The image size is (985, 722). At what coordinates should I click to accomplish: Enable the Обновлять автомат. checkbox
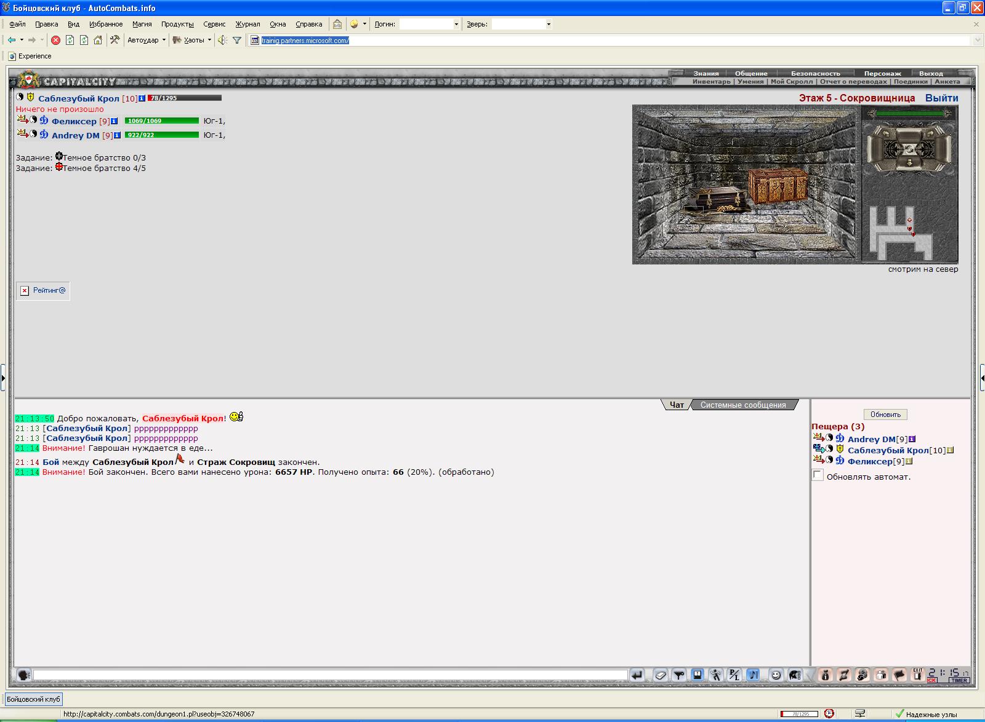click(x=818, y=475)
